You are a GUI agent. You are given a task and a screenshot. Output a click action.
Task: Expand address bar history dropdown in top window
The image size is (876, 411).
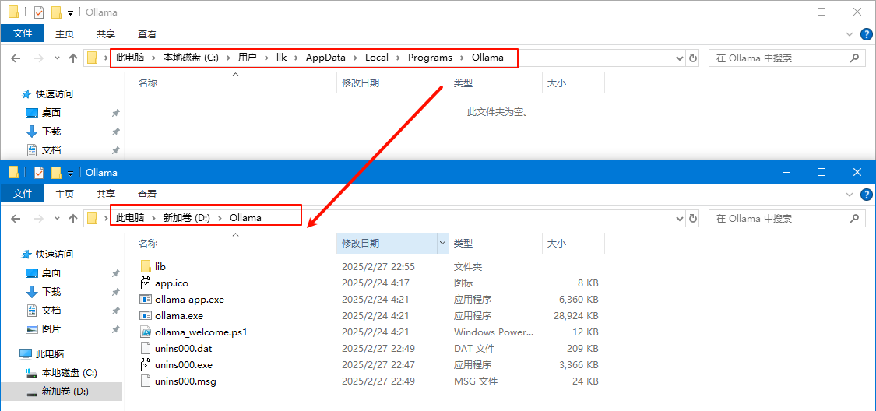680,58
